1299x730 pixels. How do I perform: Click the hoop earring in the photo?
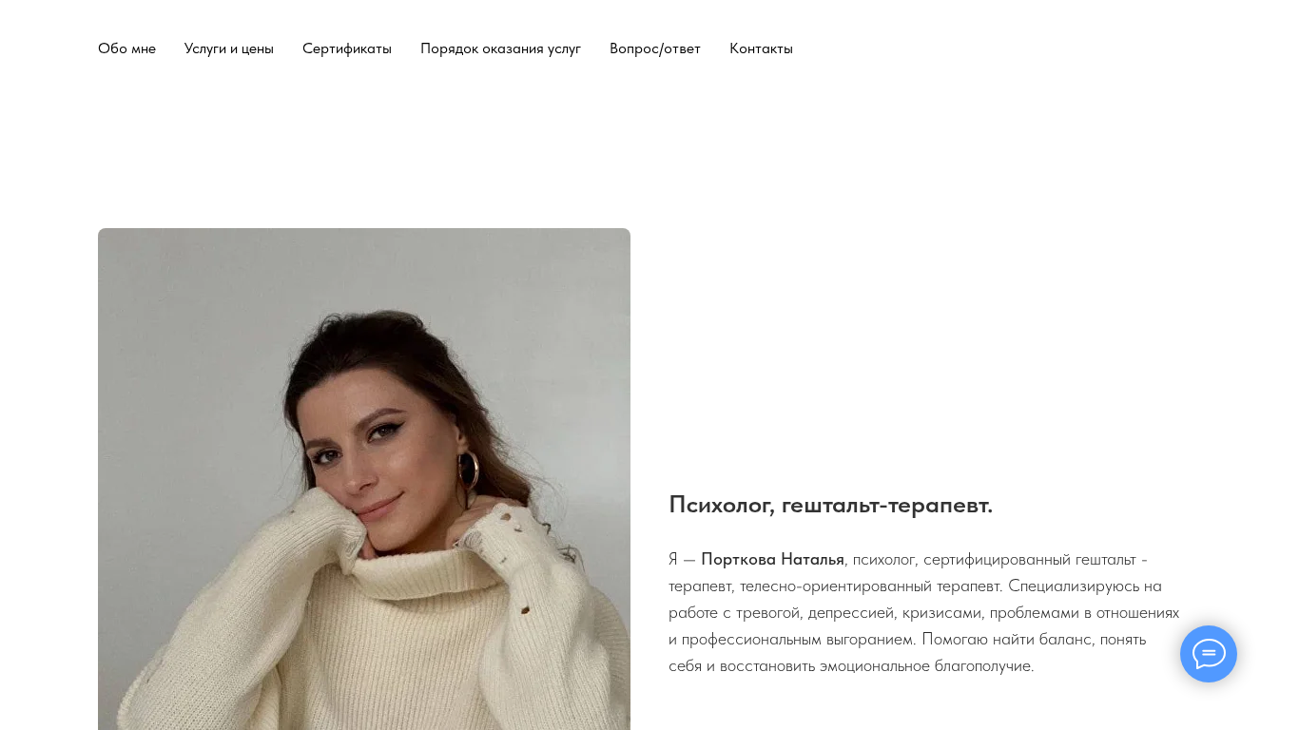click(x=469, y=471)
